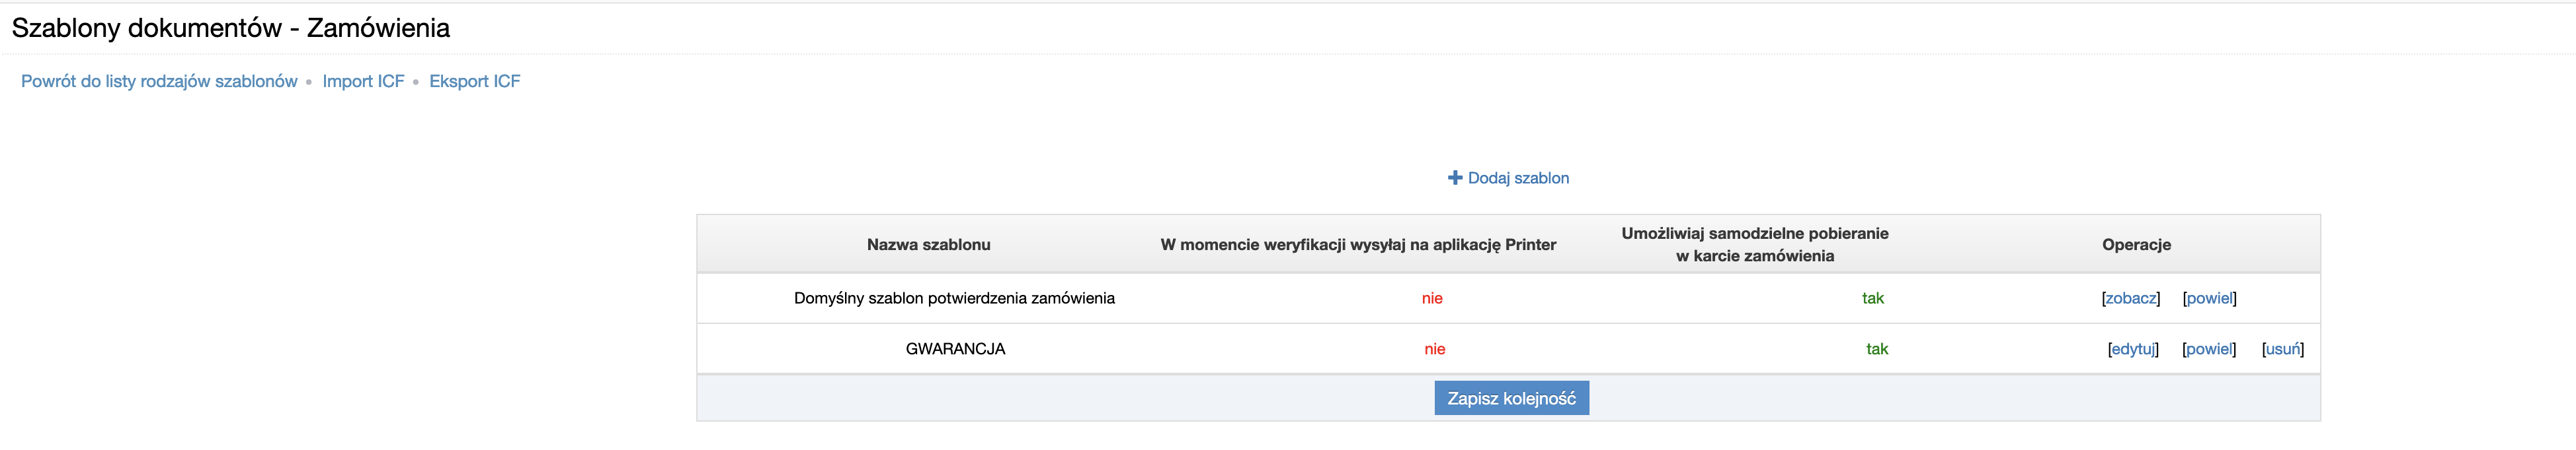The image size is (2576, 450).
Task: View the default template via zobacz
Action: [x=2131, y=298]
